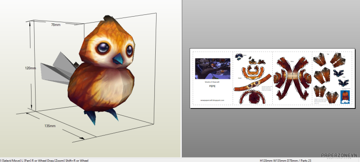Select the small blue assembled-bird reference image
Image resolution: width=360 pixels, height=162 pixels.
[x=345, y=97]
